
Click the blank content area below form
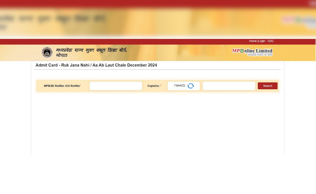pos(157,124)
